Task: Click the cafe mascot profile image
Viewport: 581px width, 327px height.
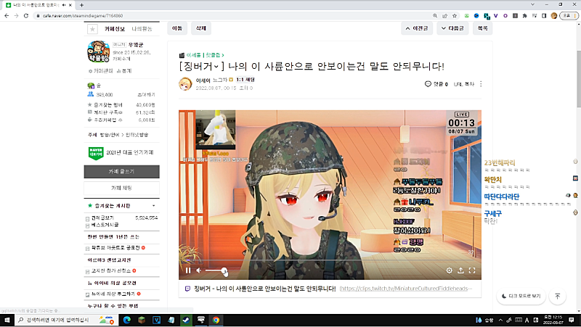Action: pyautogui.click(x=98, y=51)
